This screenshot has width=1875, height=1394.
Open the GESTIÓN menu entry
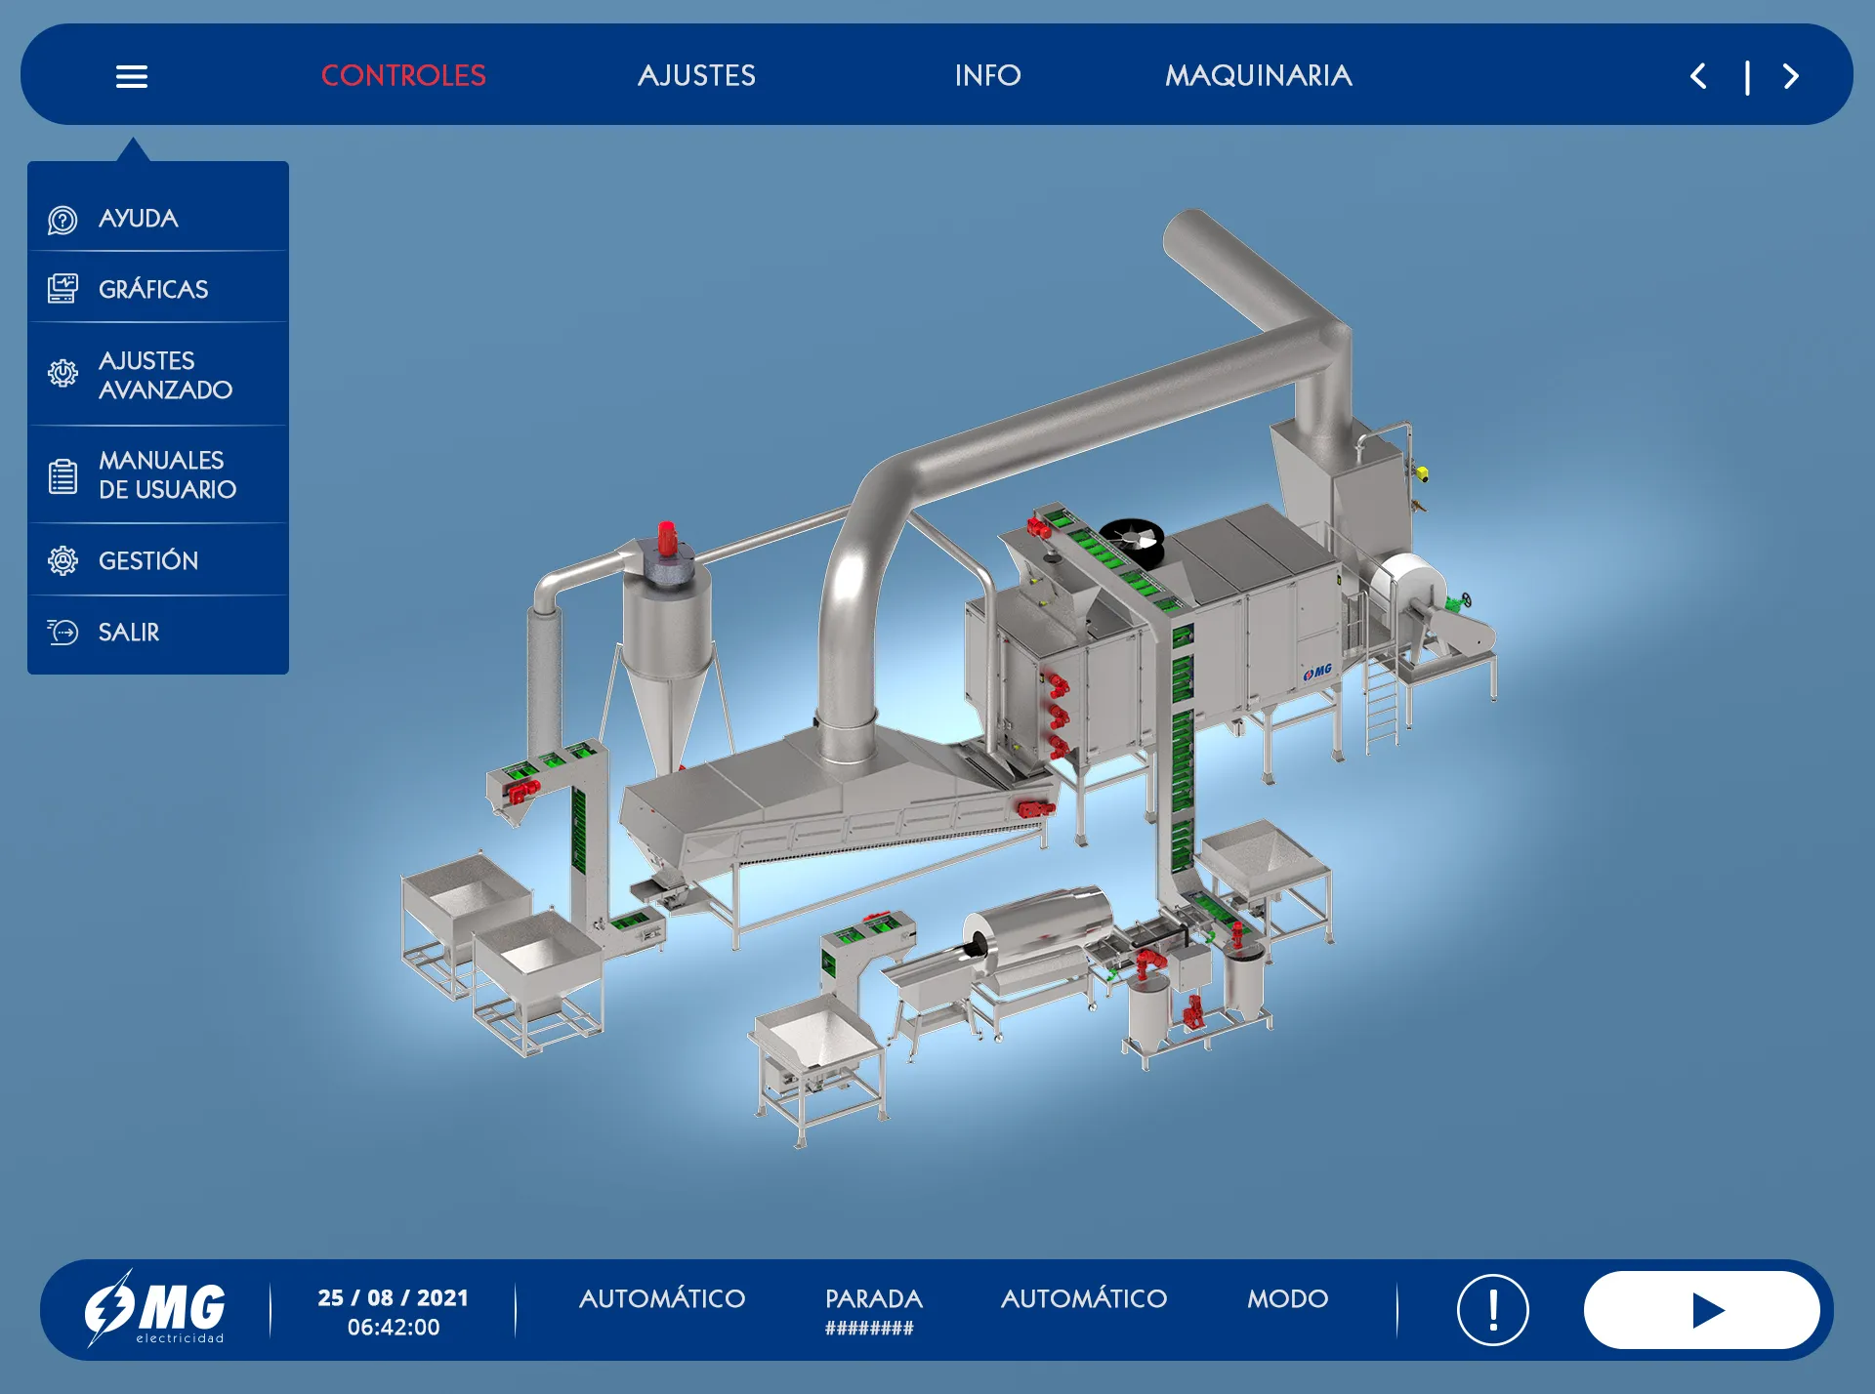click(x=158, y=560)
